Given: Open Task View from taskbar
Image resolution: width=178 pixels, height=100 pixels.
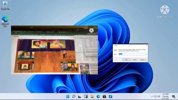Looking at the screenshot, I should point(80,96).
